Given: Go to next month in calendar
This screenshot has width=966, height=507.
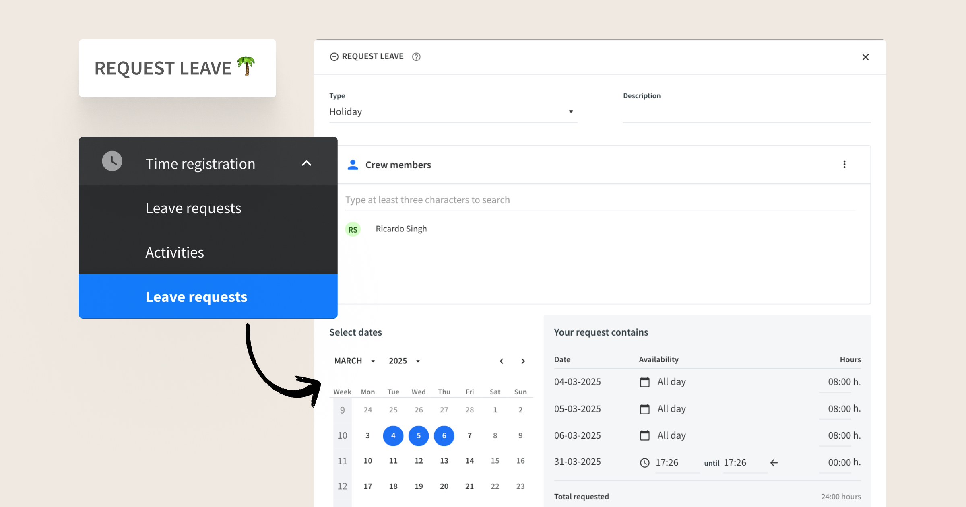Looking at the screenshot, I should (523, 361).
